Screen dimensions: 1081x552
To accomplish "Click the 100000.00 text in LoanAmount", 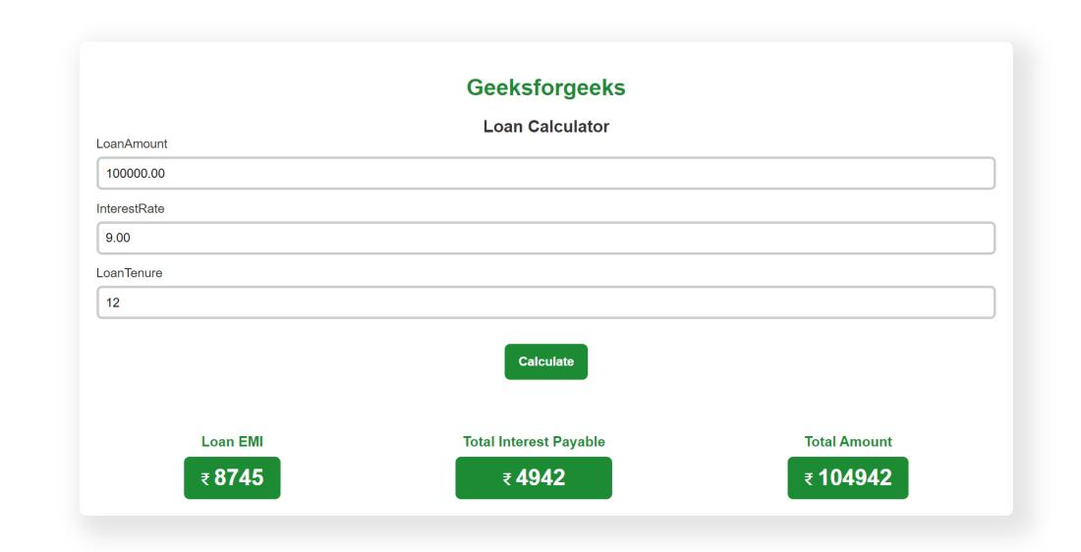I will click(x=136, y=174).
